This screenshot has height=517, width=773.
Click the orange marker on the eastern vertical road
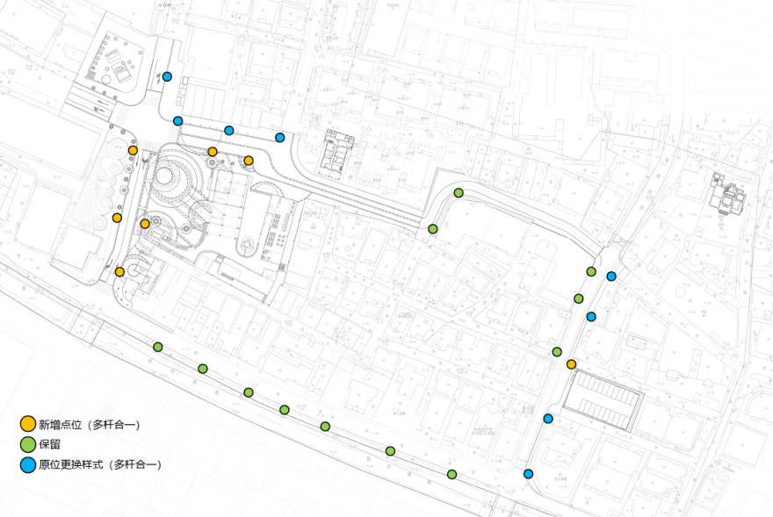coord(570,363)
